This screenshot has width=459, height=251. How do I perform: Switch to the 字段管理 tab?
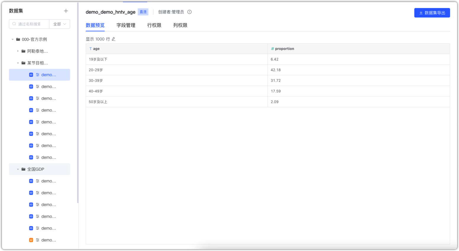[x=126, y=25]
